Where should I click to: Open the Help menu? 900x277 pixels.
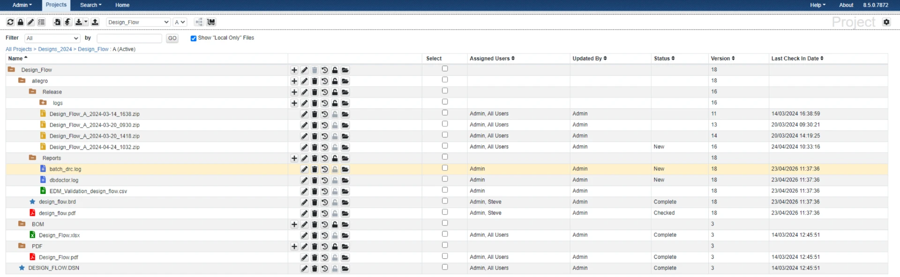[817, 5]
